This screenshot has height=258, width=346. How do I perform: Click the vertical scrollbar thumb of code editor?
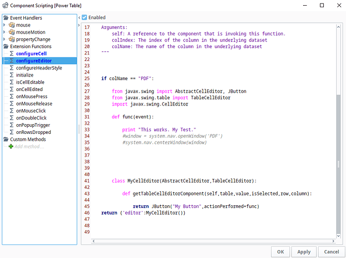click(x=338, y=163)
